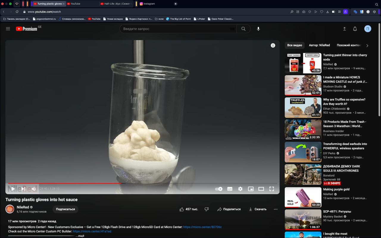Open the Панель закладок bookmarks folder

[x=16, y=19]
